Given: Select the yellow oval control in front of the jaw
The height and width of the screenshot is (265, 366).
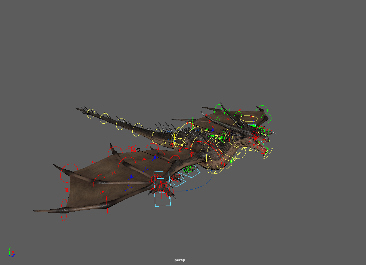Looking at the screenshot, I should [268, 153].
